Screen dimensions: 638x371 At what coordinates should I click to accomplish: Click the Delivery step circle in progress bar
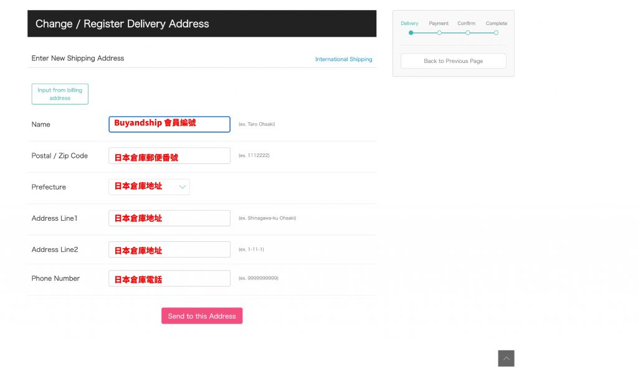pyautogui.click(x=411, y=32)
